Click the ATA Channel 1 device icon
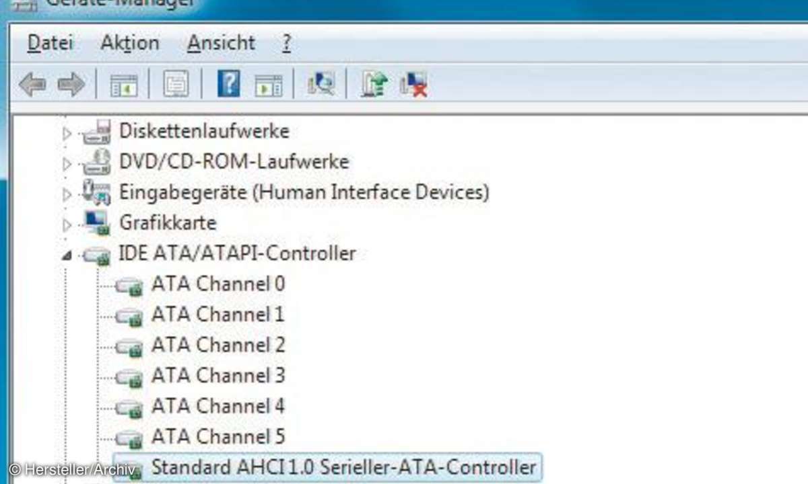 coord(129,317)
